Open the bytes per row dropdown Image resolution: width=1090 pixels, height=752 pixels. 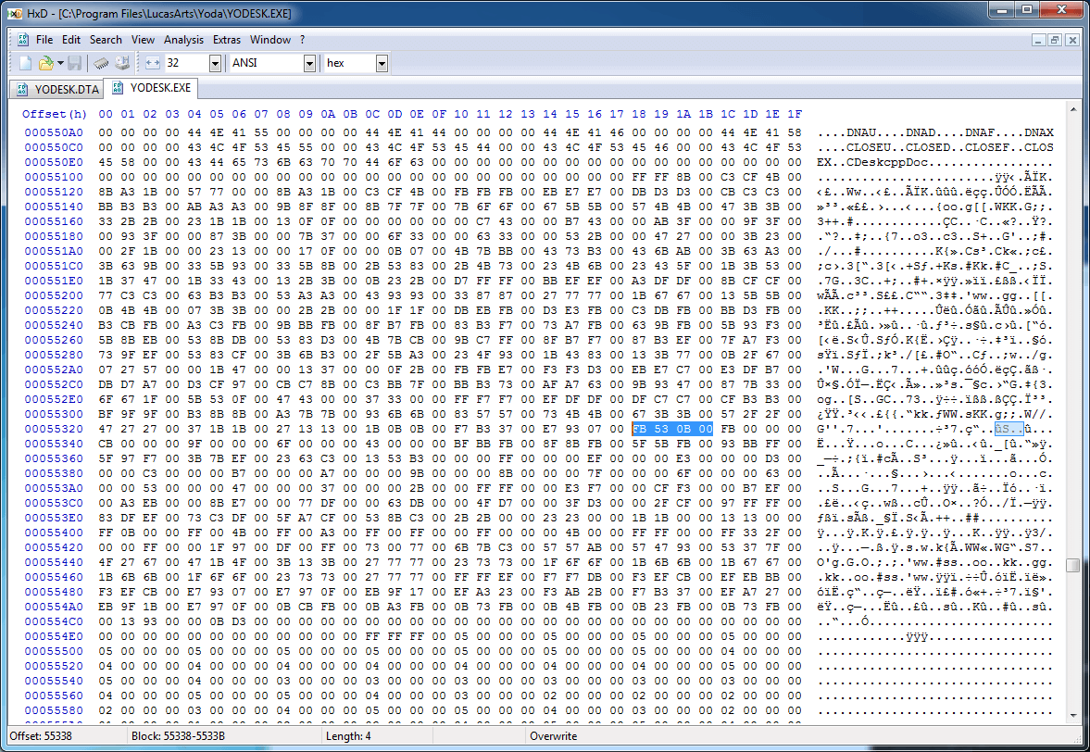215,63
